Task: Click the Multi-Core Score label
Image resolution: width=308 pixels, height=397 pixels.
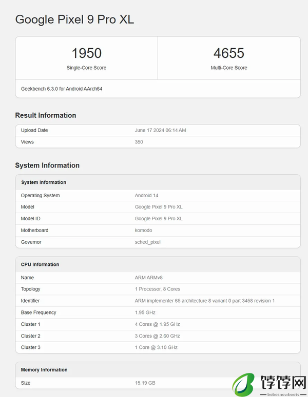Action: (229, 68)
